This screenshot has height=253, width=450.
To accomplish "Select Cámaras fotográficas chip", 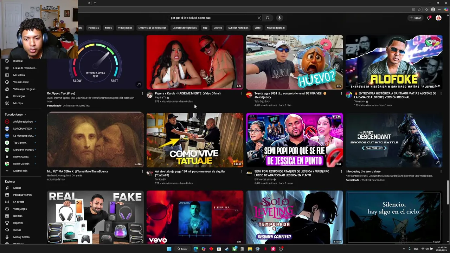I will click(185, 28).
